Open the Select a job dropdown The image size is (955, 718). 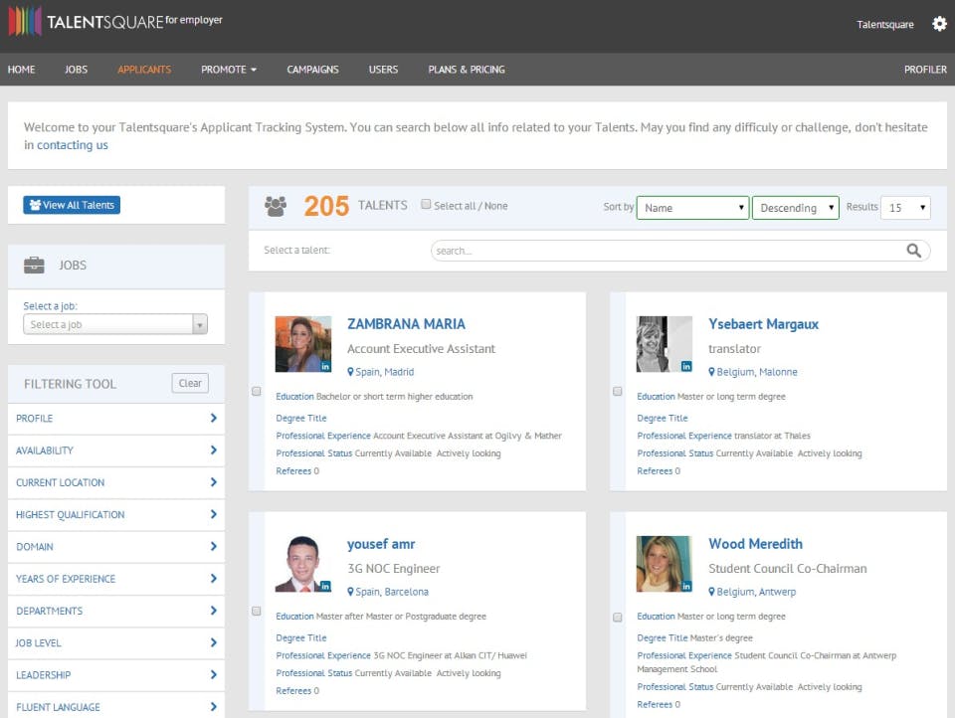(115, 324)
